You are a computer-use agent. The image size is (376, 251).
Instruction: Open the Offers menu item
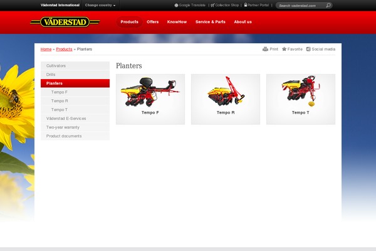[153, 22]
